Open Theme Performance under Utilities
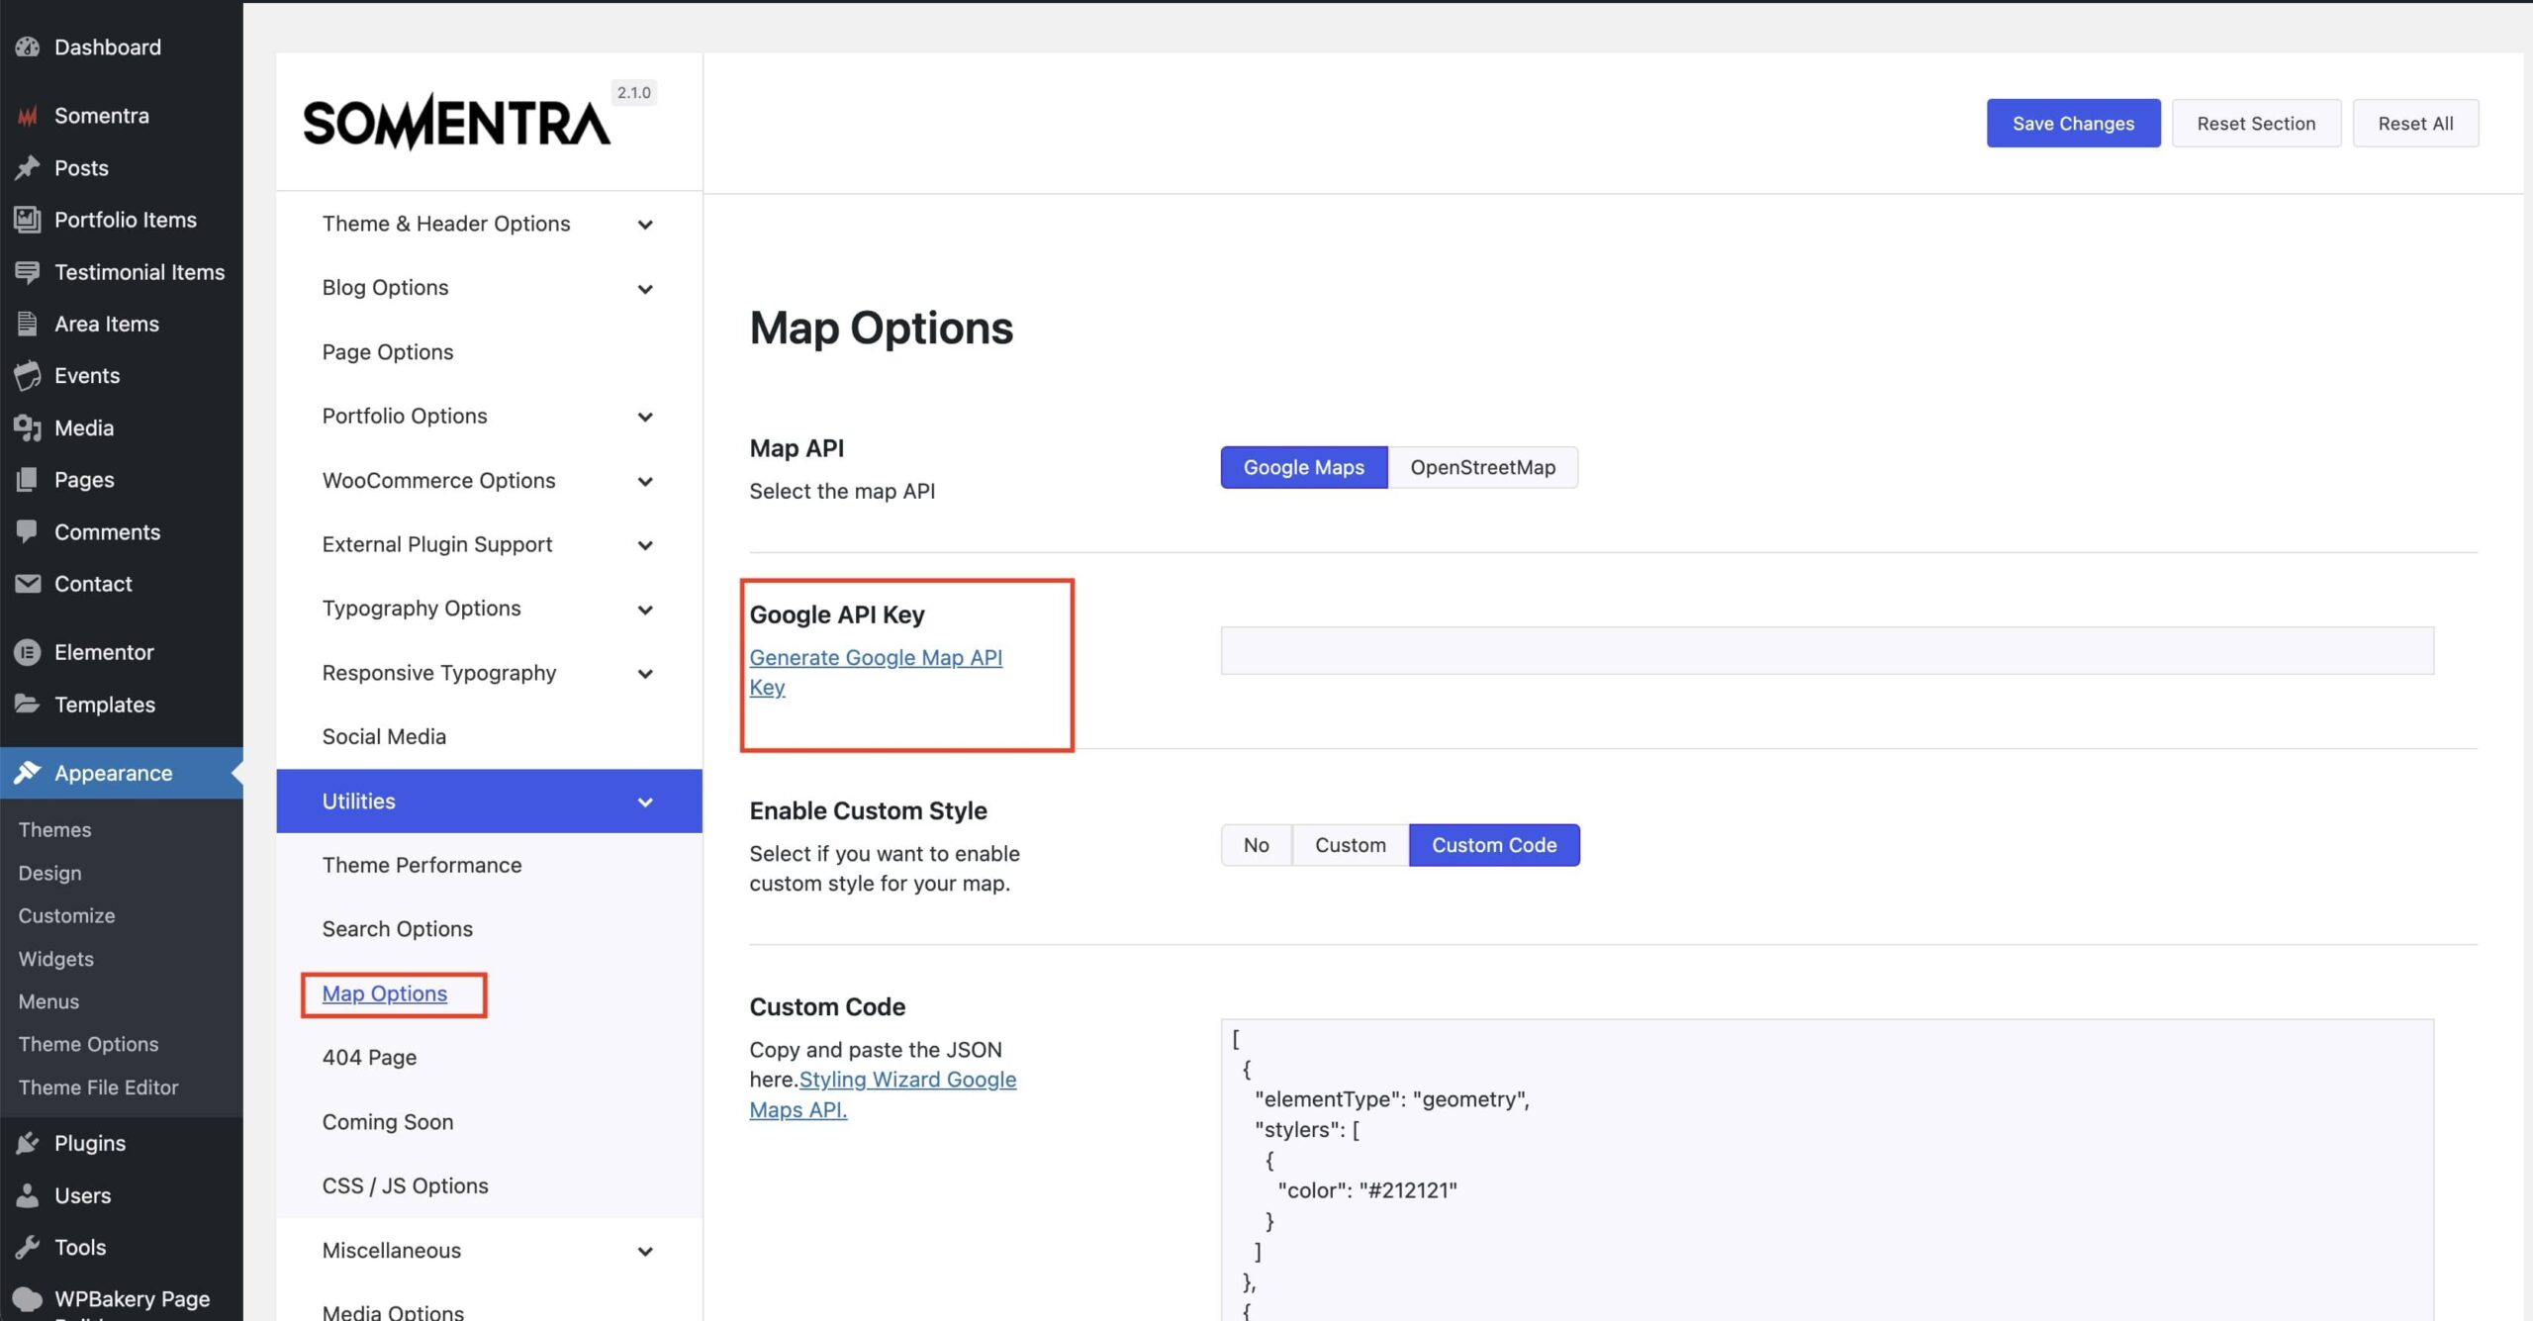 tap(422, 865)
